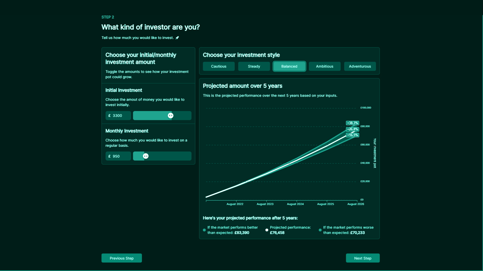Switch to the Ambitious style

[325, 66]
